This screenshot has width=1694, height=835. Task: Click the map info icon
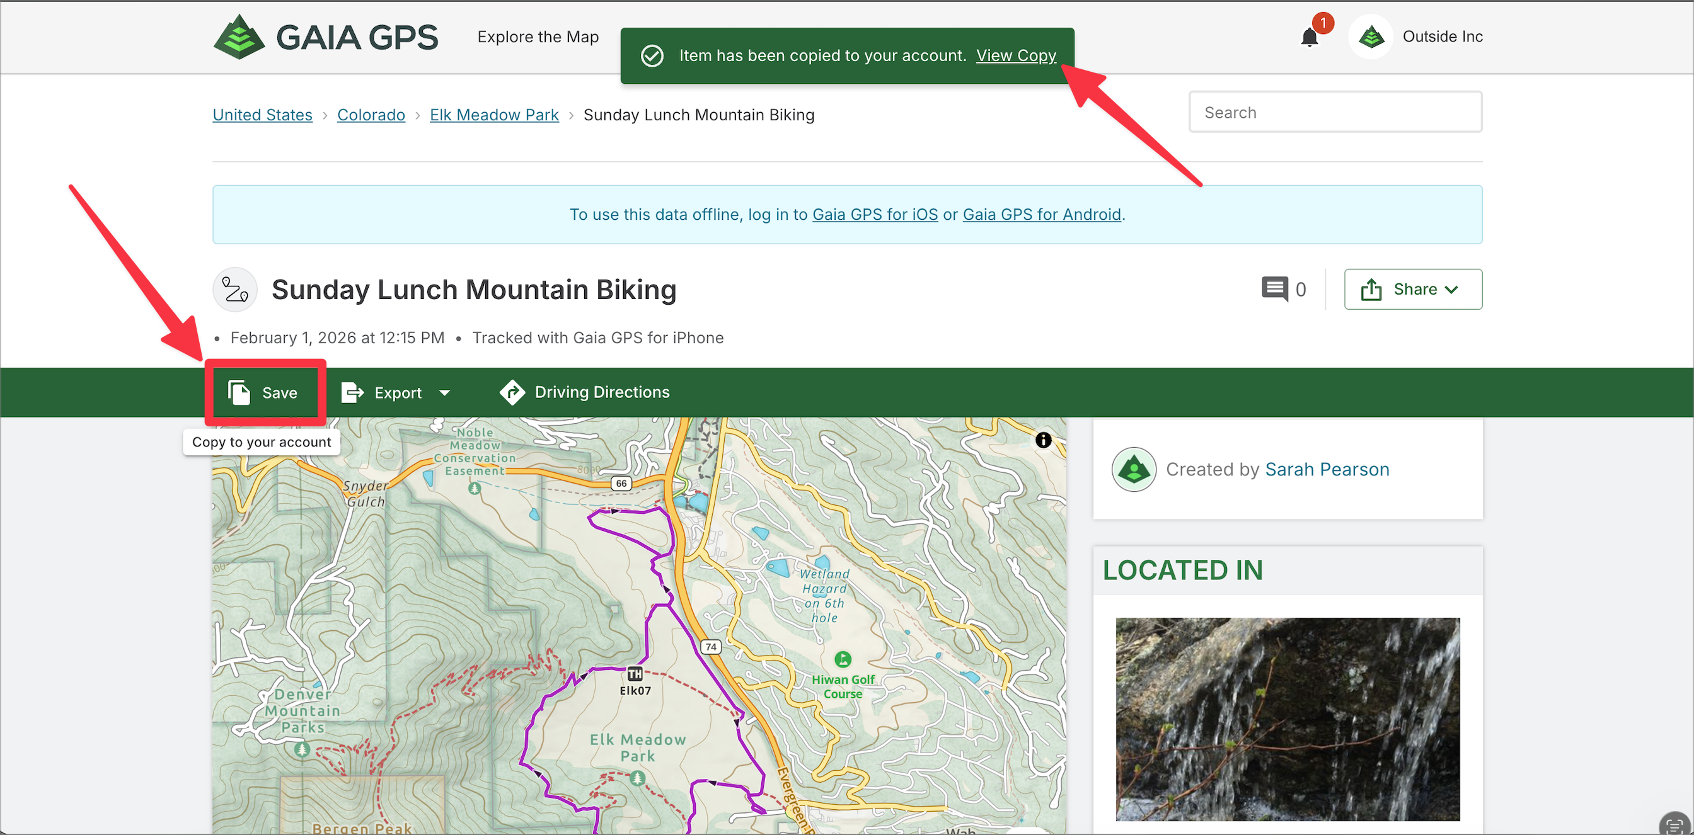point(1043,440)
